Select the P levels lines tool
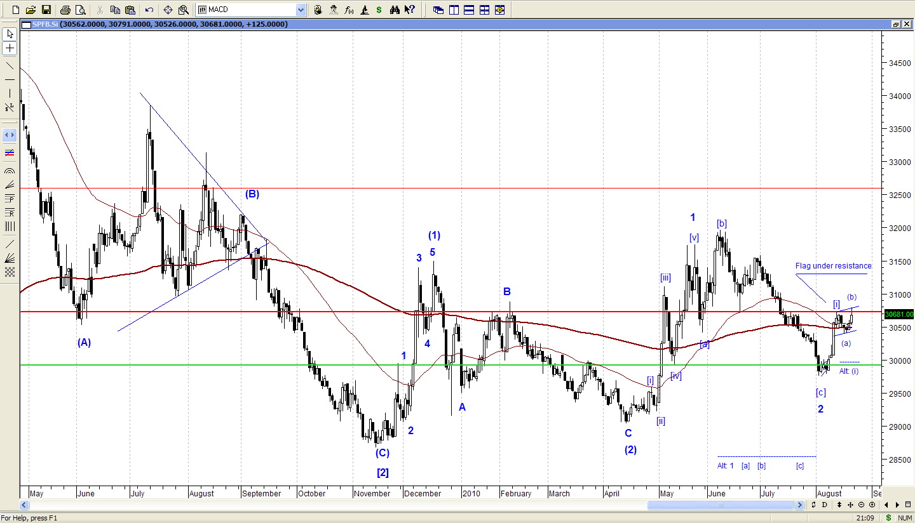The image size is (915, 523). tap(10, 199)
